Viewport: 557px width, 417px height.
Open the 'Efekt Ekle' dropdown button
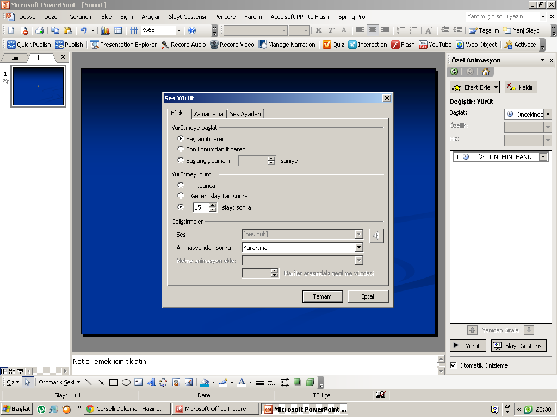(x=475, y=87)
